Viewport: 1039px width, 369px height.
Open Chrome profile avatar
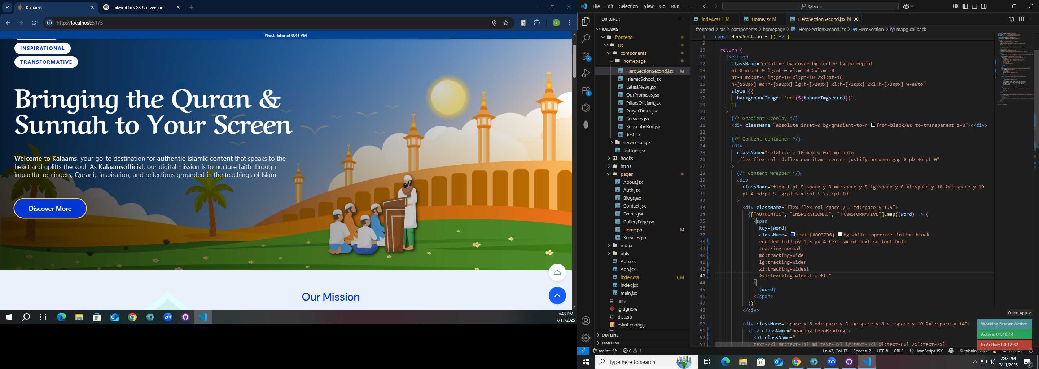(x=556, y=23)
